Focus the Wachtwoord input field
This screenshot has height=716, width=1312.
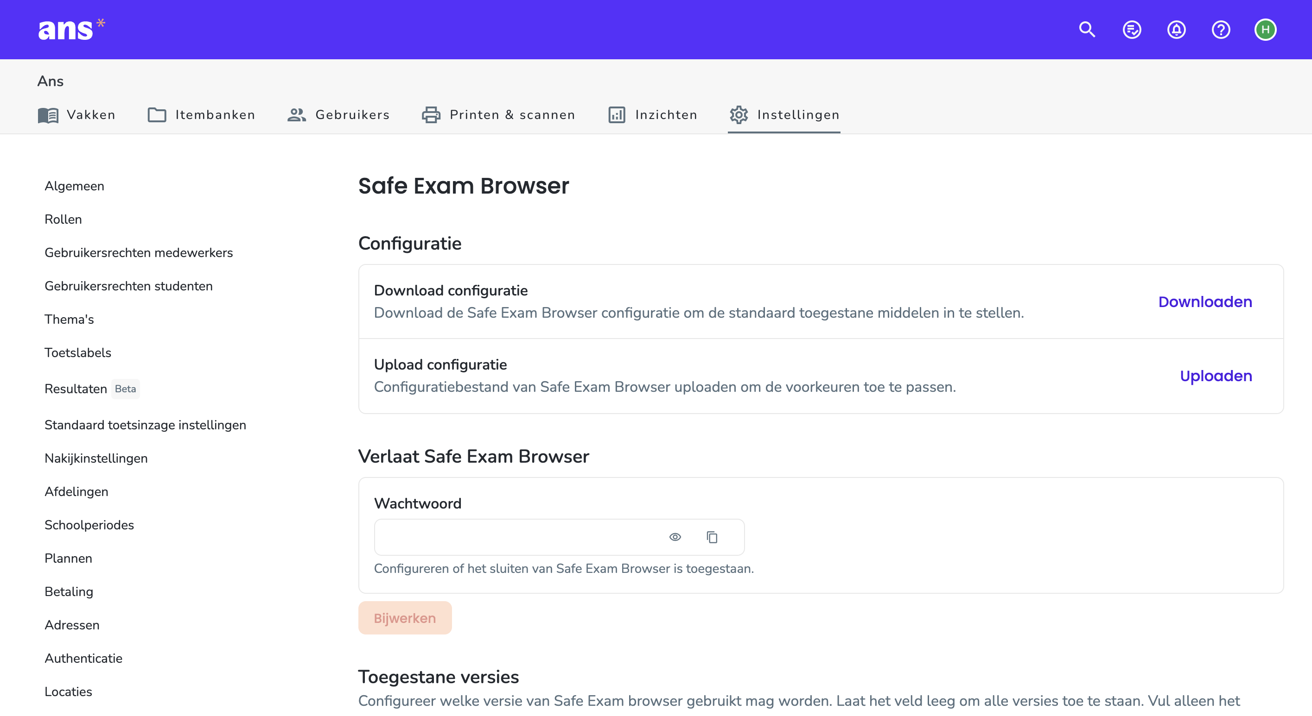click(x=559, y=537)
